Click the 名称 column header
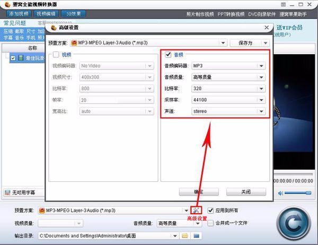Viewport: 318px width, 245px height. (x=32, y=48)
